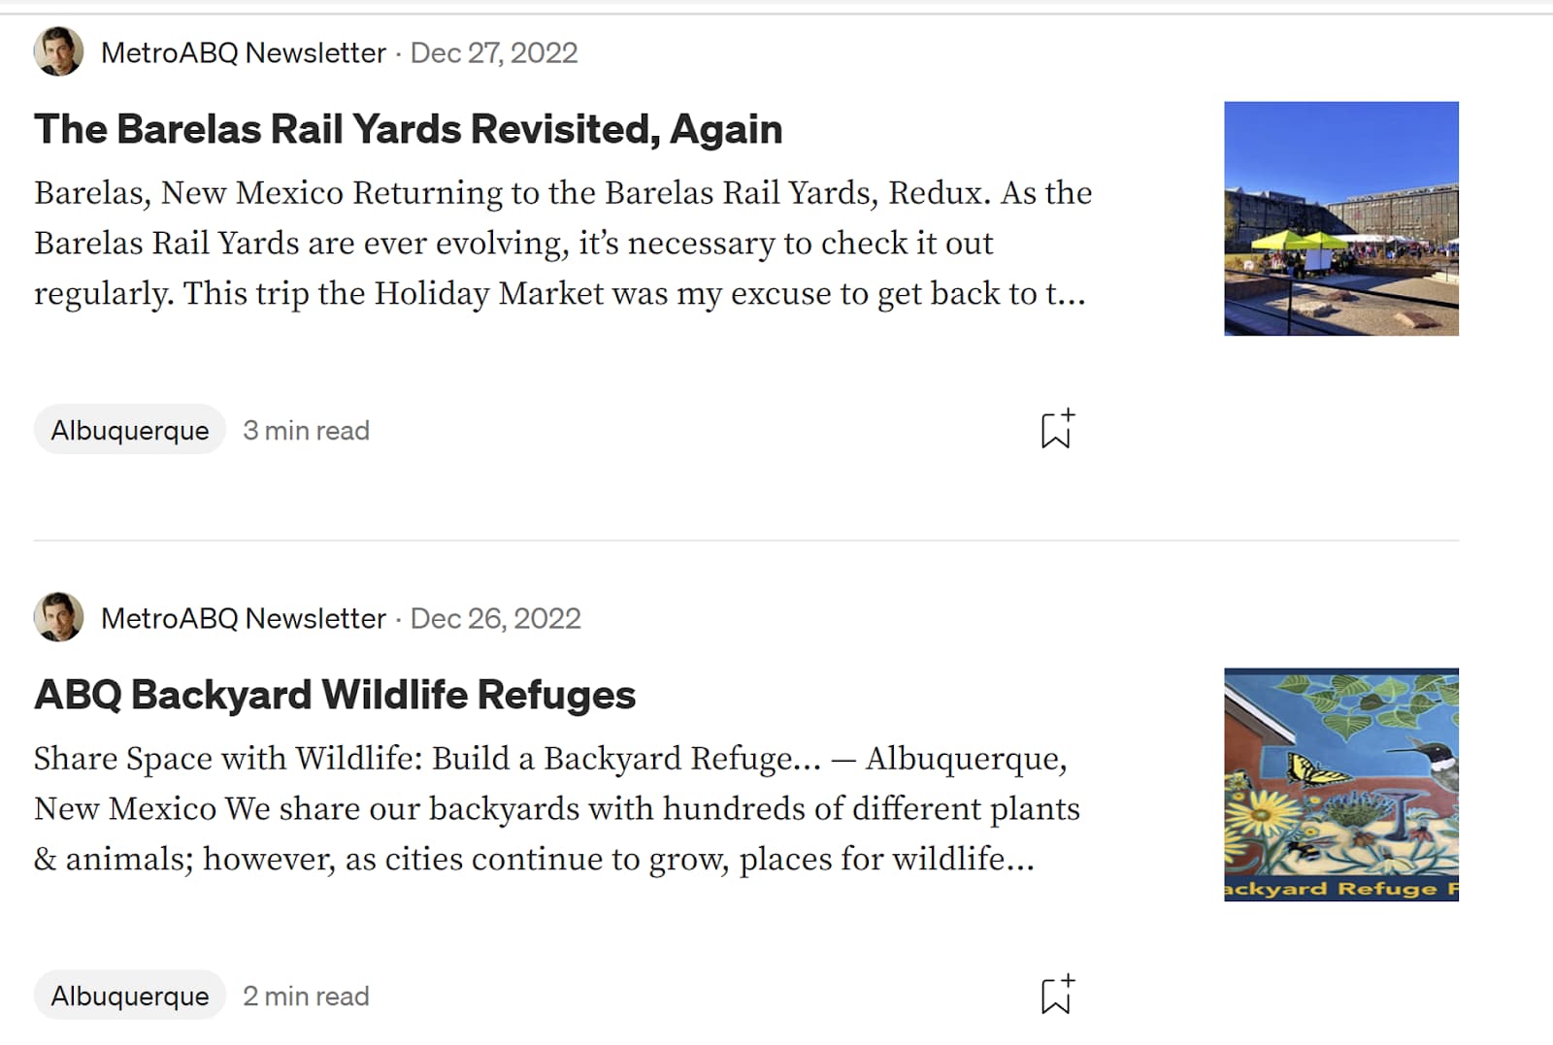Click the excerpt starting "Share Space with Wildlife"

coord(557,808)
